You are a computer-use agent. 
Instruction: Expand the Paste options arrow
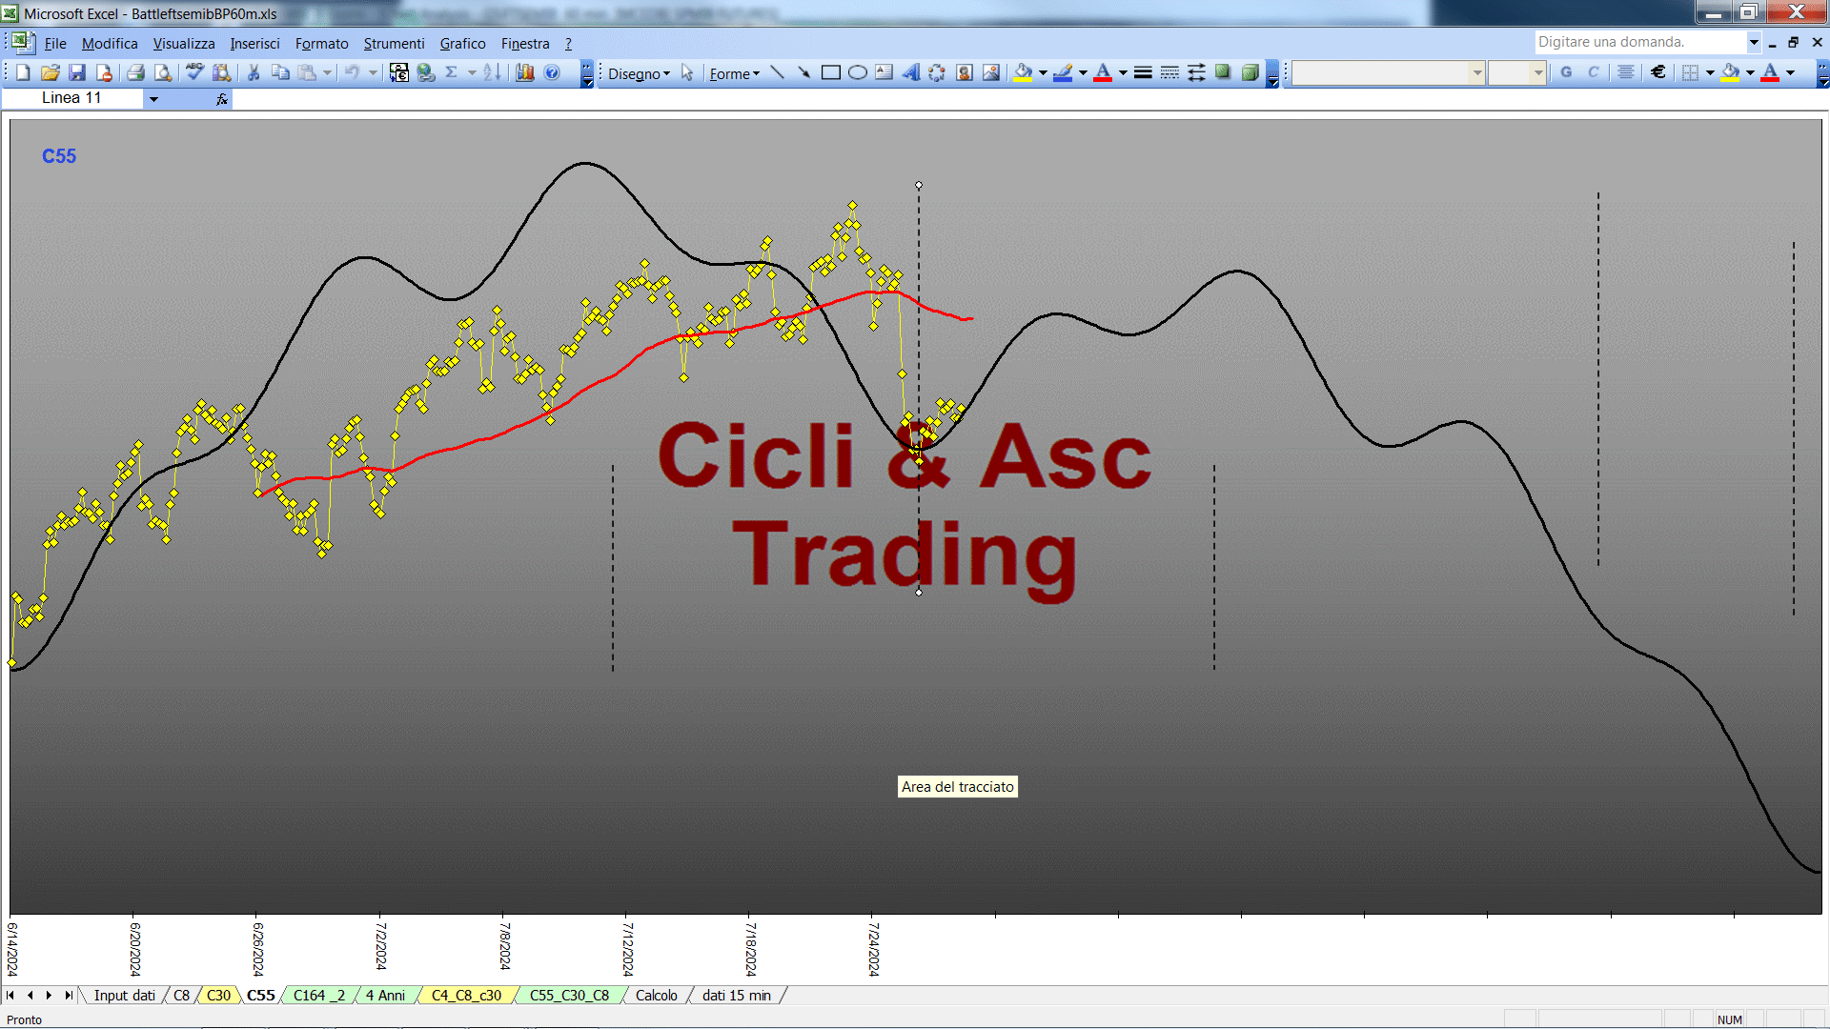tap(327, 72)
